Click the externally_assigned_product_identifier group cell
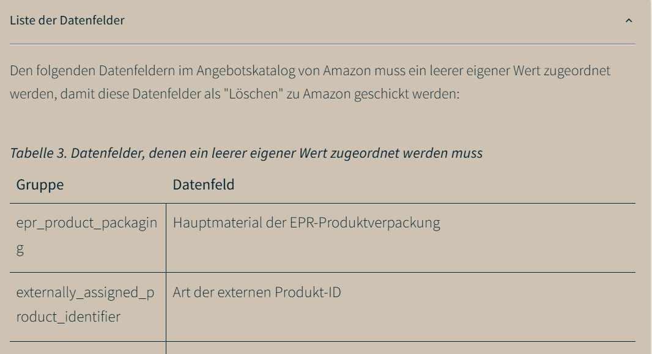The height and width of the screenshot is (354, 652). [85, 304]
